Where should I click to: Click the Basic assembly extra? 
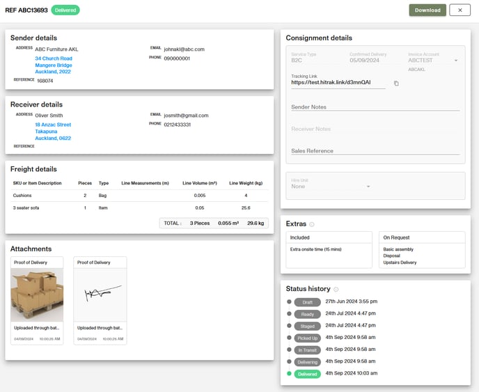[398, 249]
